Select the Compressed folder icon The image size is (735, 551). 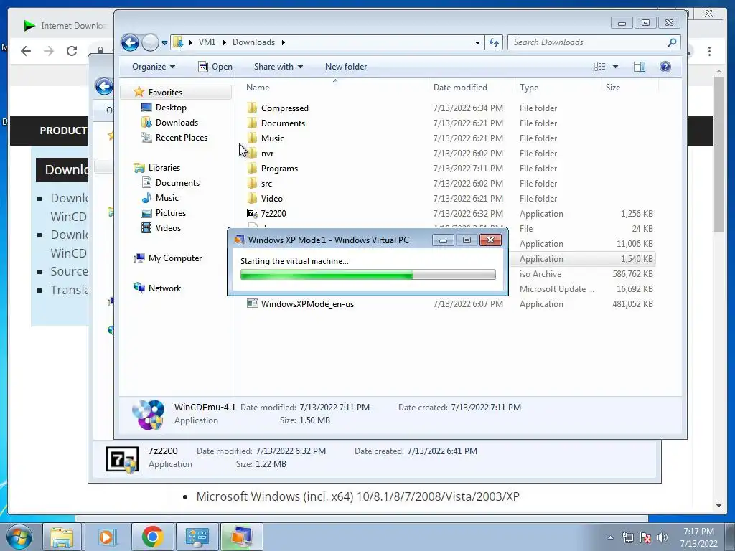click(252, 108)
